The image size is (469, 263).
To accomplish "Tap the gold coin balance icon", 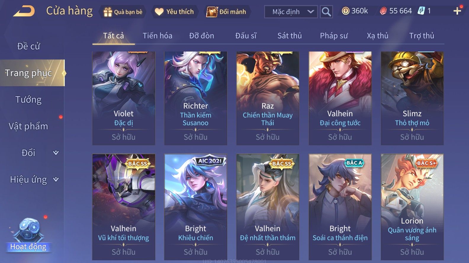I will point(345,11).
